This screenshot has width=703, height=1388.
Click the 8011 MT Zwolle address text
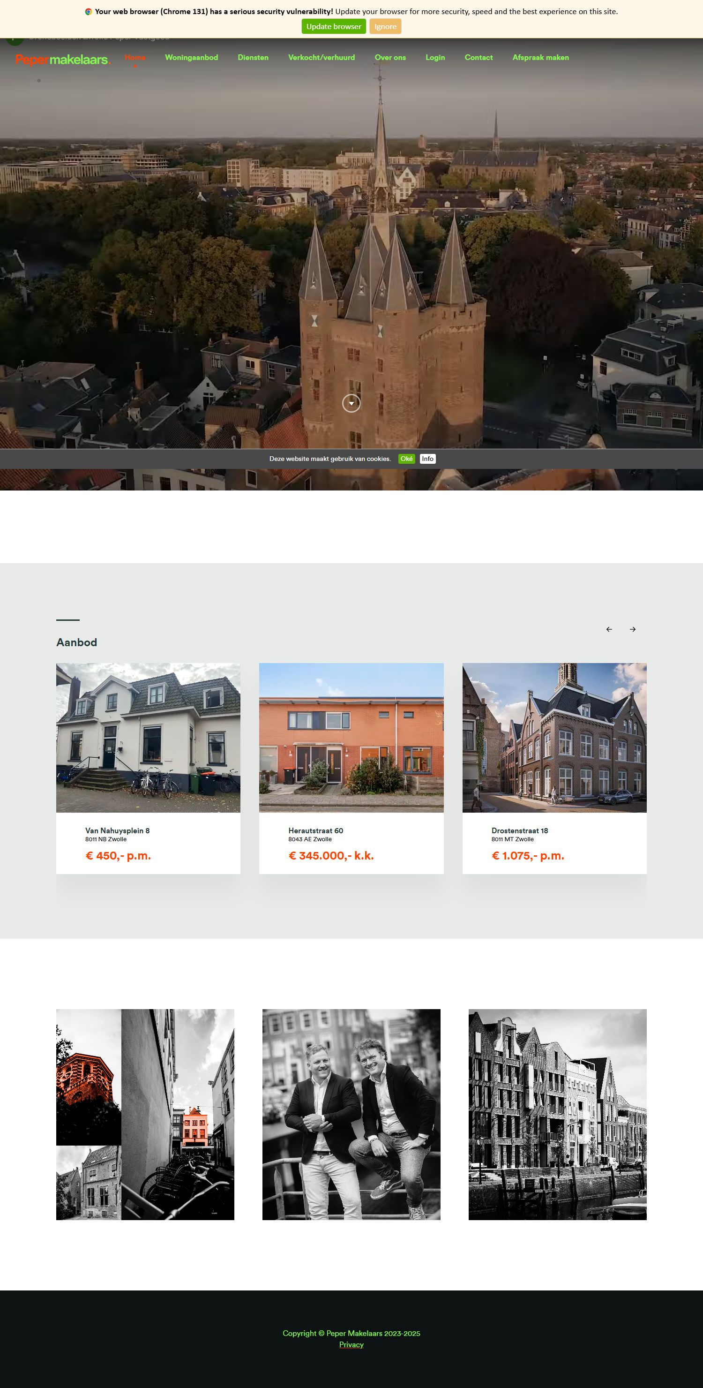[x=512, y=839]
